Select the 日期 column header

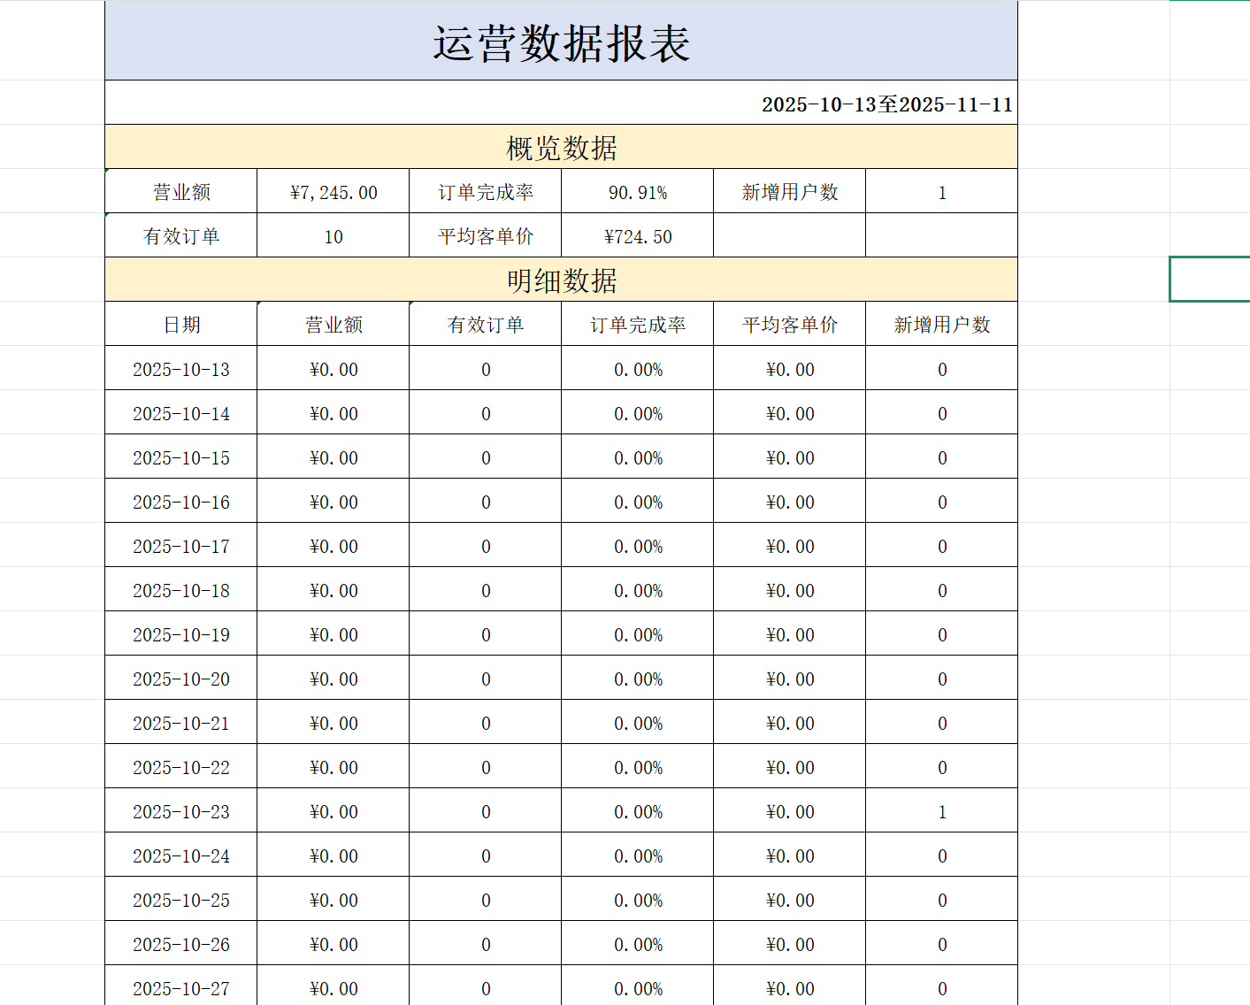(x=181, y=324)
